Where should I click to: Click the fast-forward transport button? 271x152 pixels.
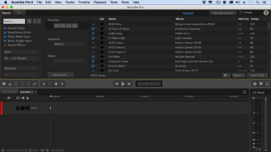coord(129,84)
